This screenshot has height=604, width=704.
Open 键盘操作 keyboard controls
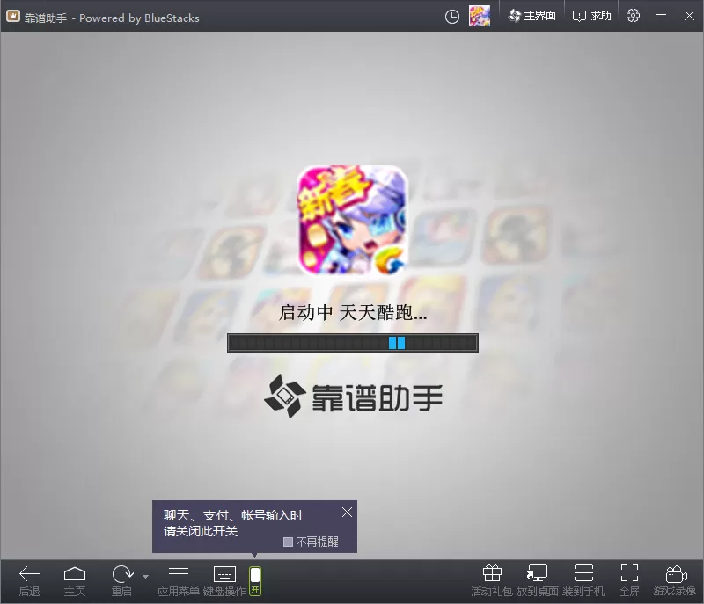[224, 580]
